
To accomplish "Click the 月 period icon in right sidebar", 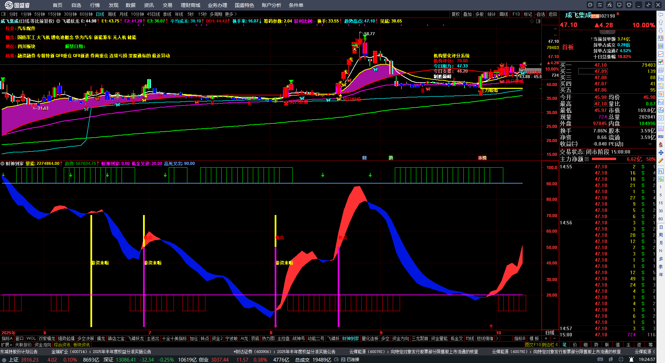I will (x=661, y=243).
